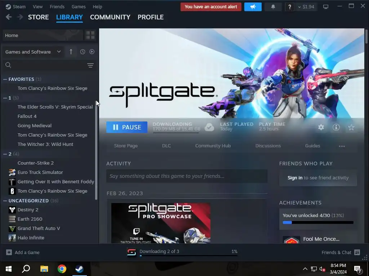This screenshot has width=369, height=276.
Task: Collapse the FAVORITES collection
Action: 5,79
